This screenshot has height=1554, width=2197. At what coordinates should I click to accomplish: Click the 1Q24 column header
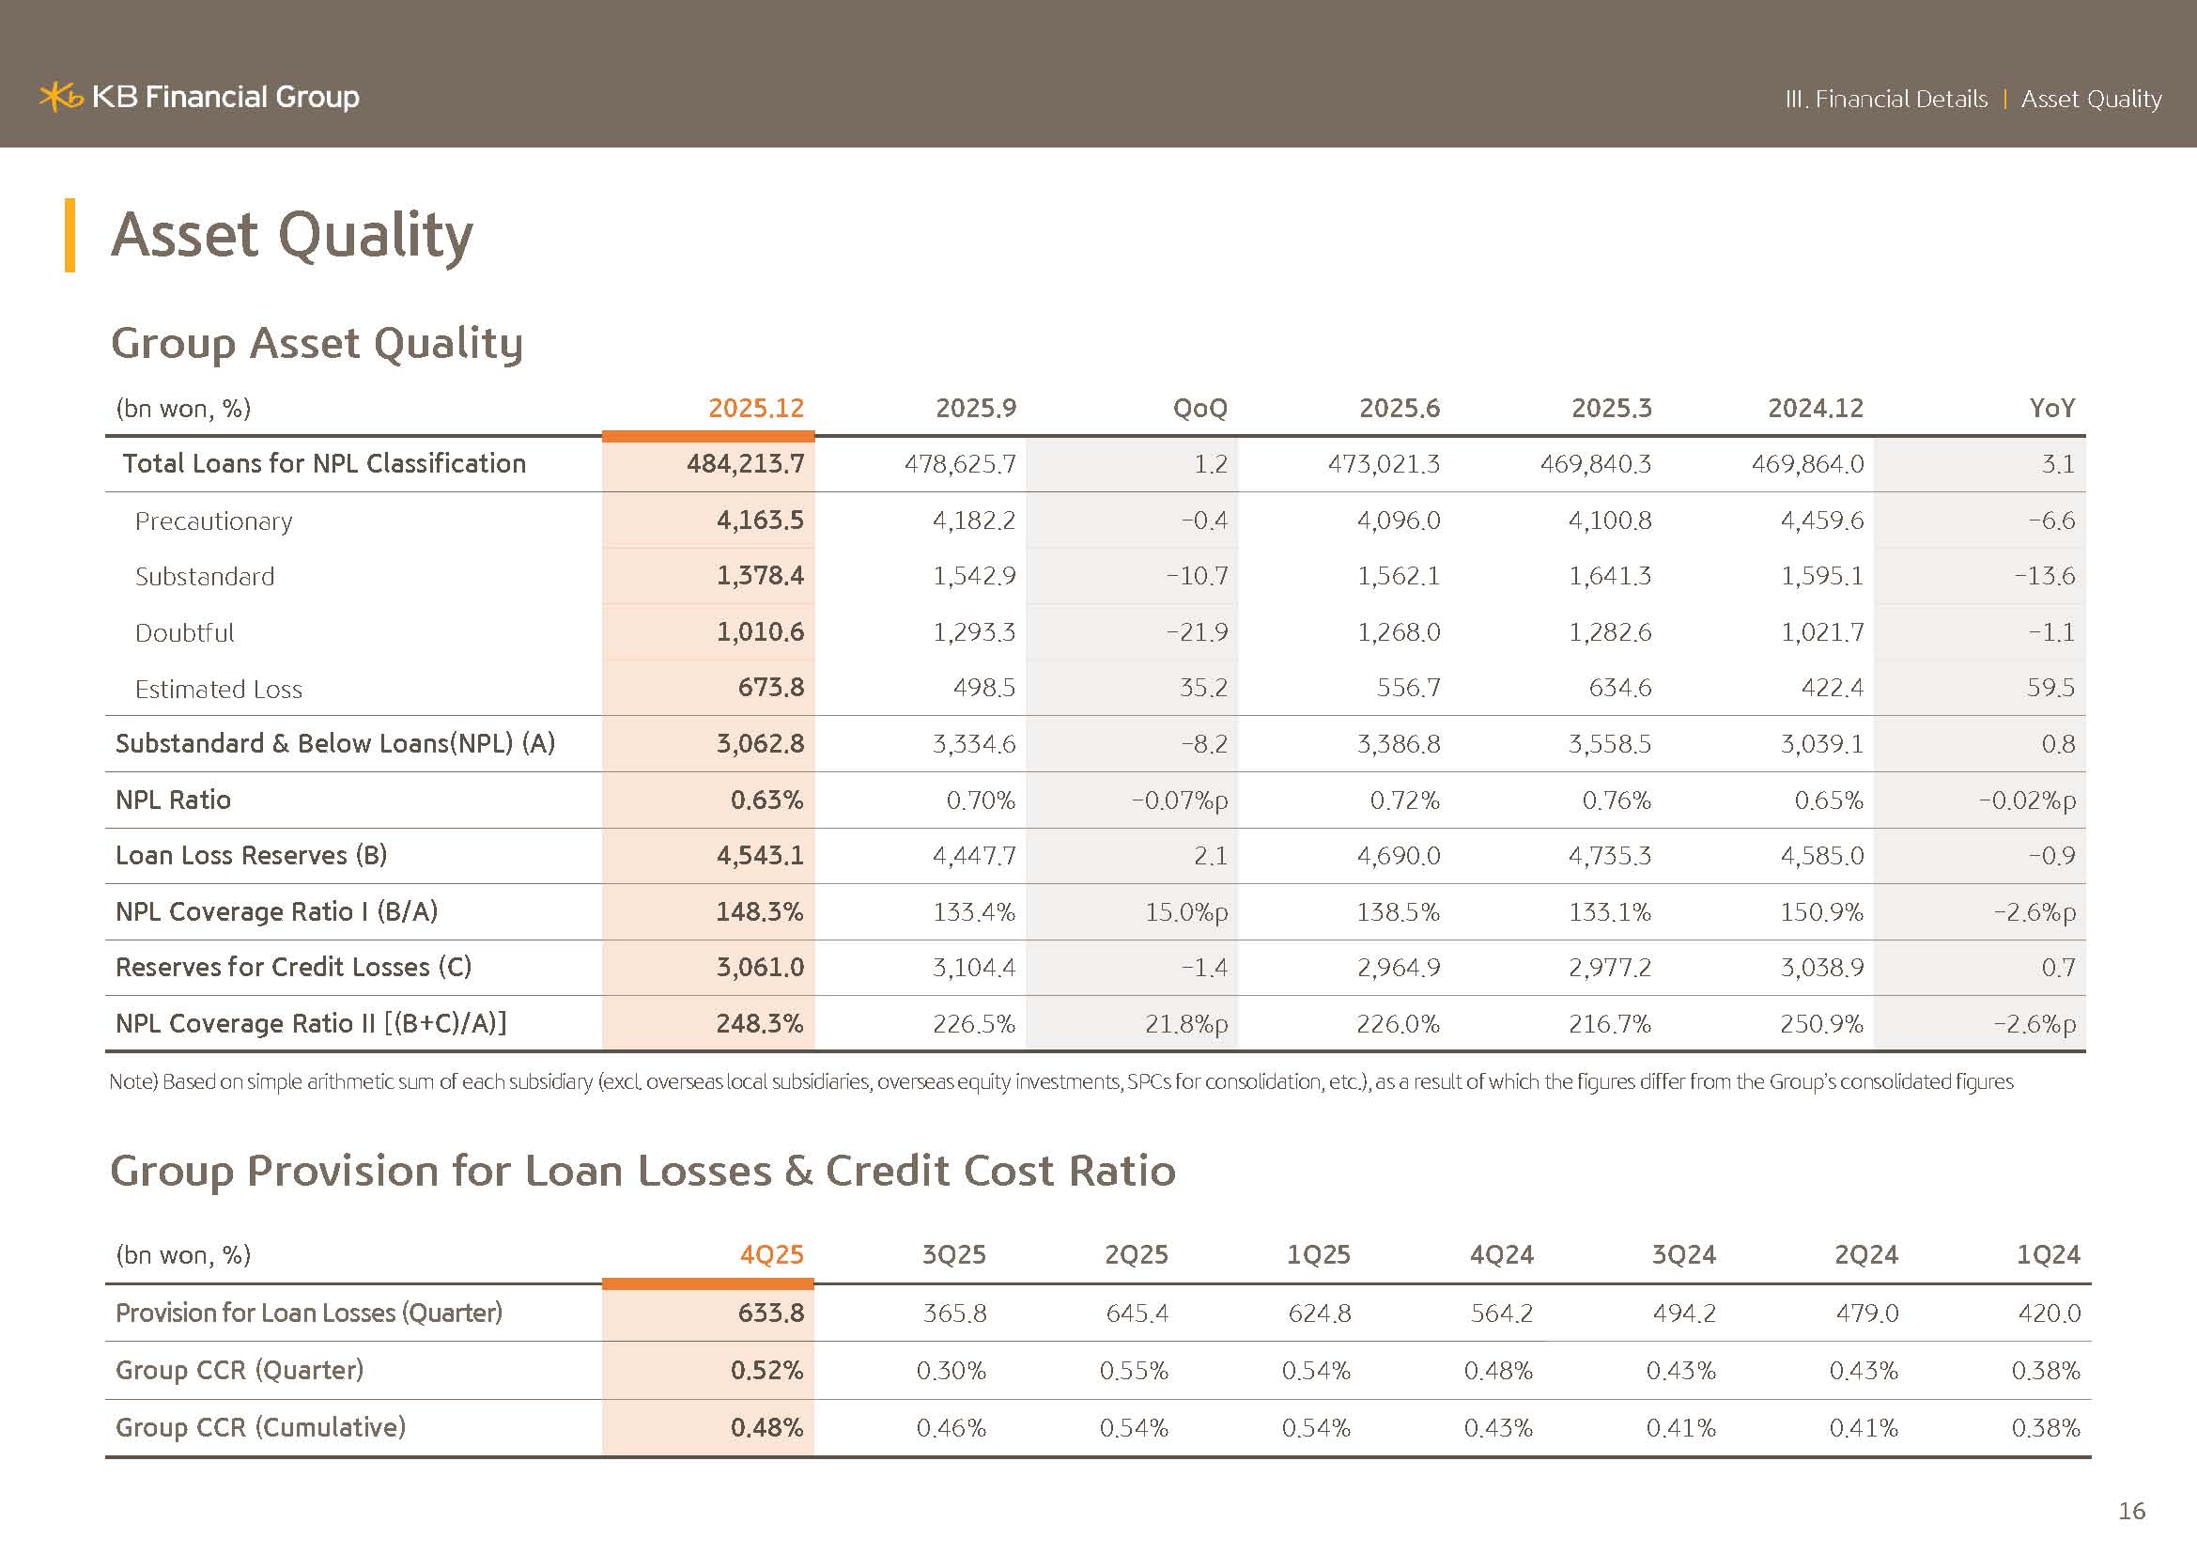2048,1254
